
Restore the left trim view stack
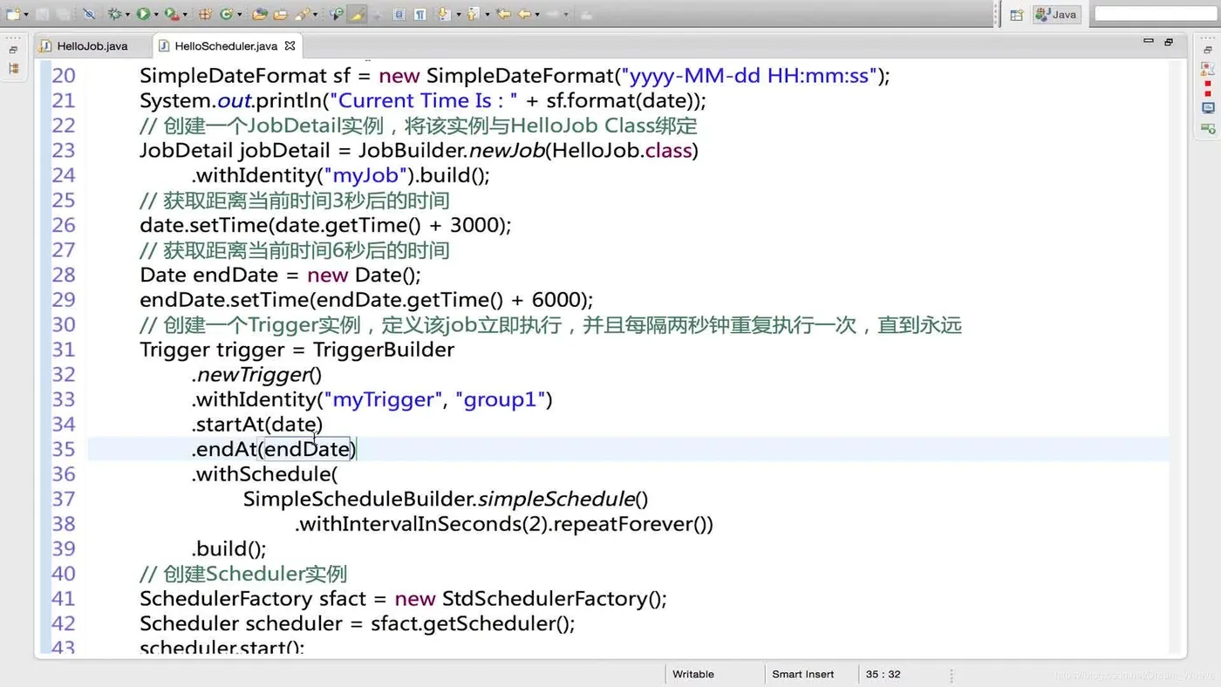pos(13,50)
